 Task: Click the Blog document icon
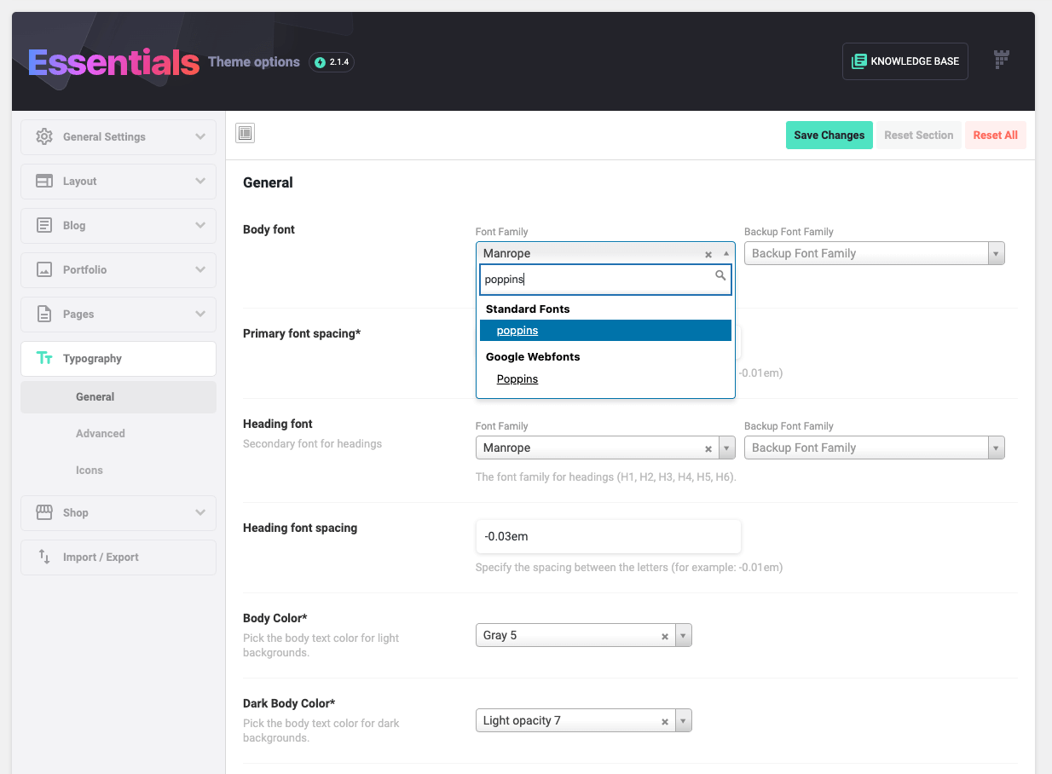click(x=44, y=225)
